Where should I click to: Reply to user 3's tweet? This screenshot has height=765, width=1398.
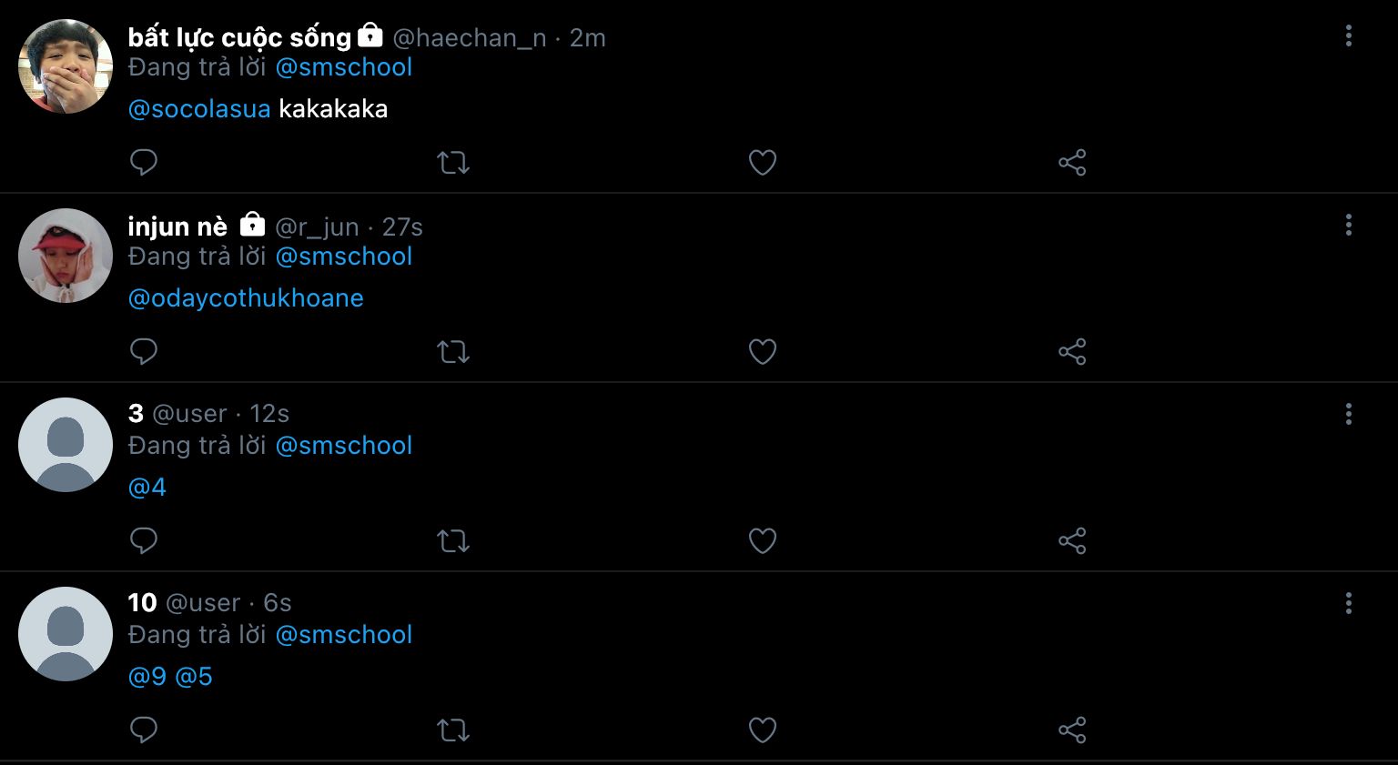point(144,541)
